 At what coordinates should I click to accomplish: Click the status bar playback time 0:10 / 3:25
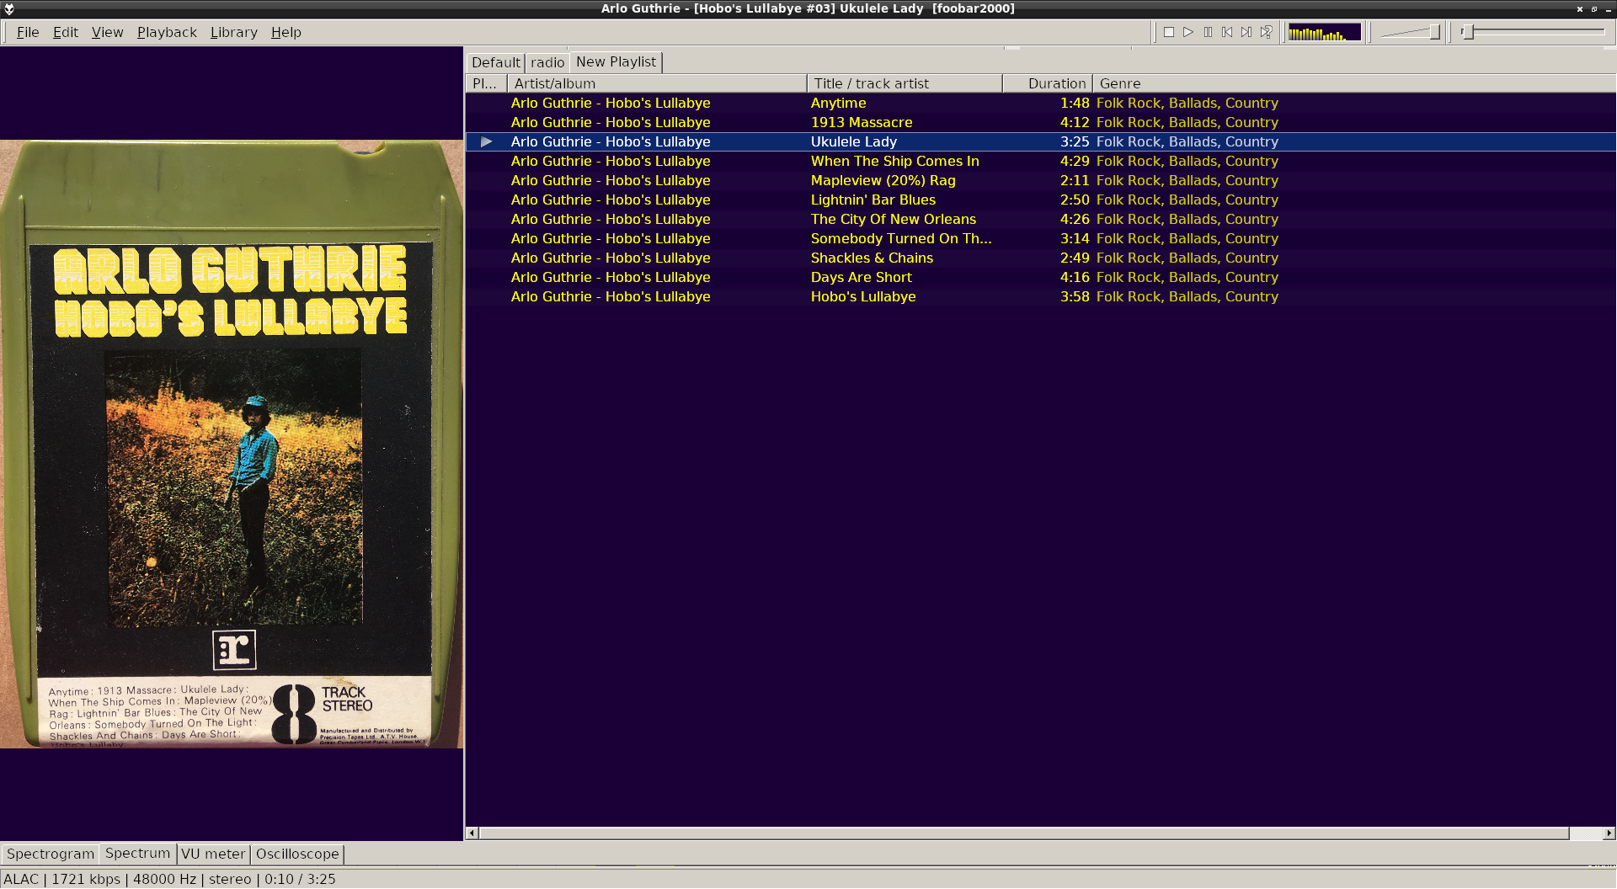[300, 880]
